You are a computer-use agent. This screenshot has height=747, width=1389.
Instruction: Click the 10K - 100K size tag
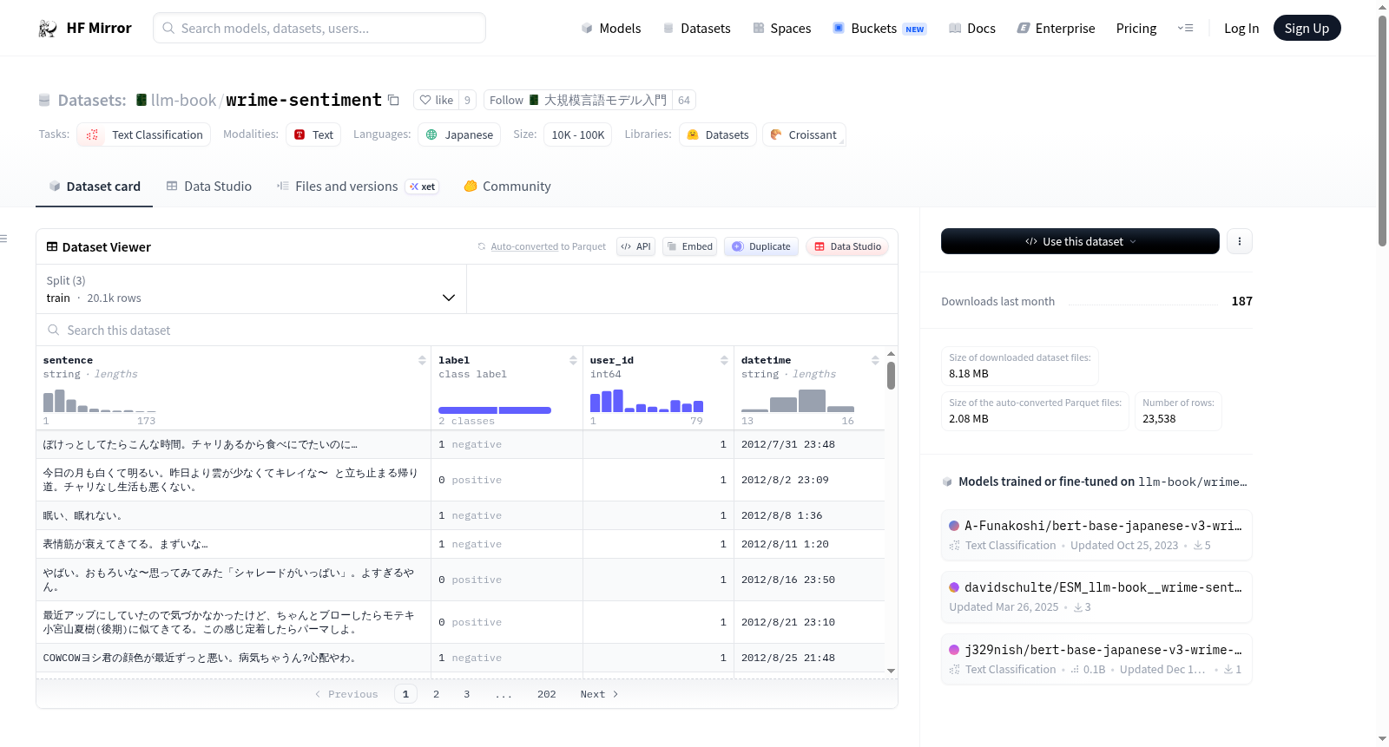(x=578, y=134)
